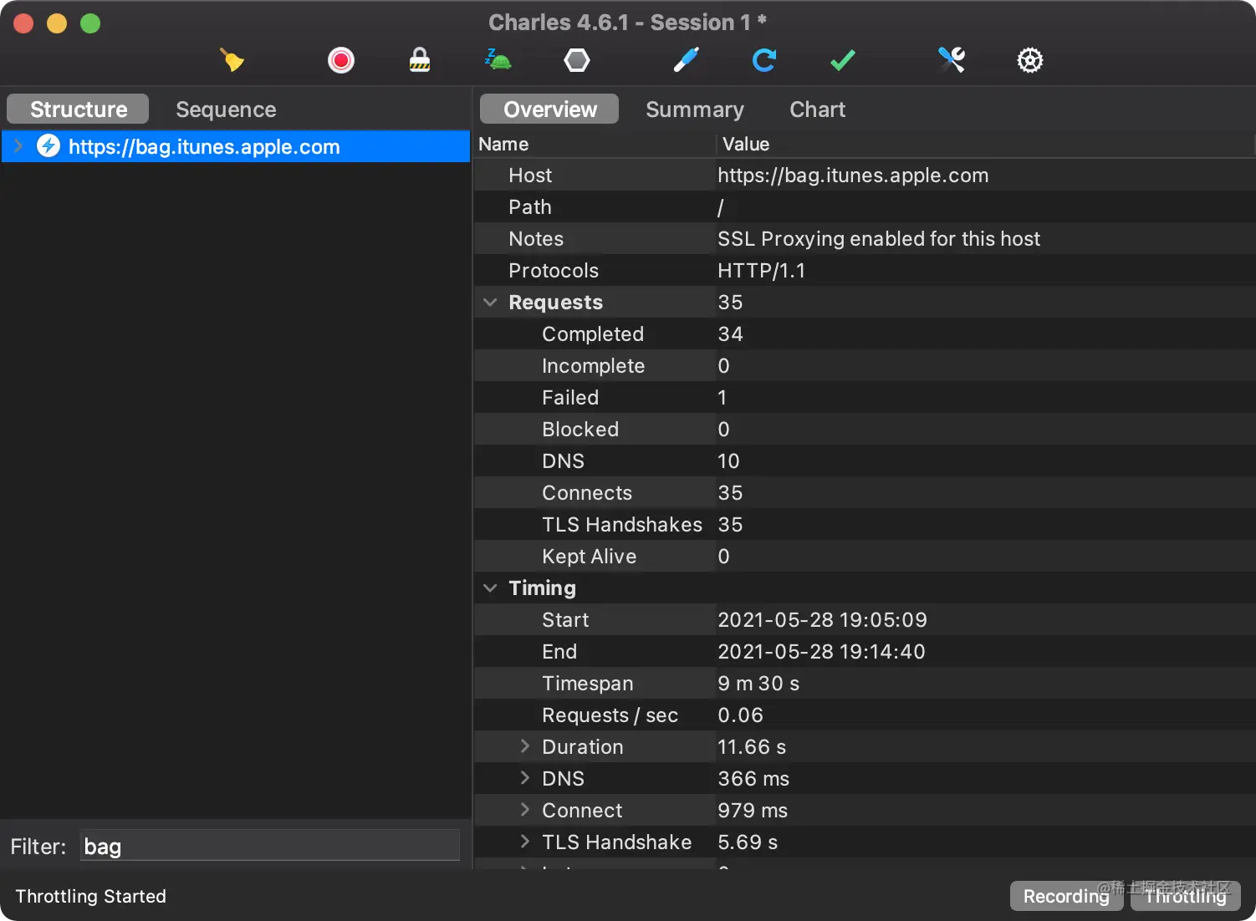Select the Duration value 11.66 s
The image size is (1256, 921).
point(752,747)
